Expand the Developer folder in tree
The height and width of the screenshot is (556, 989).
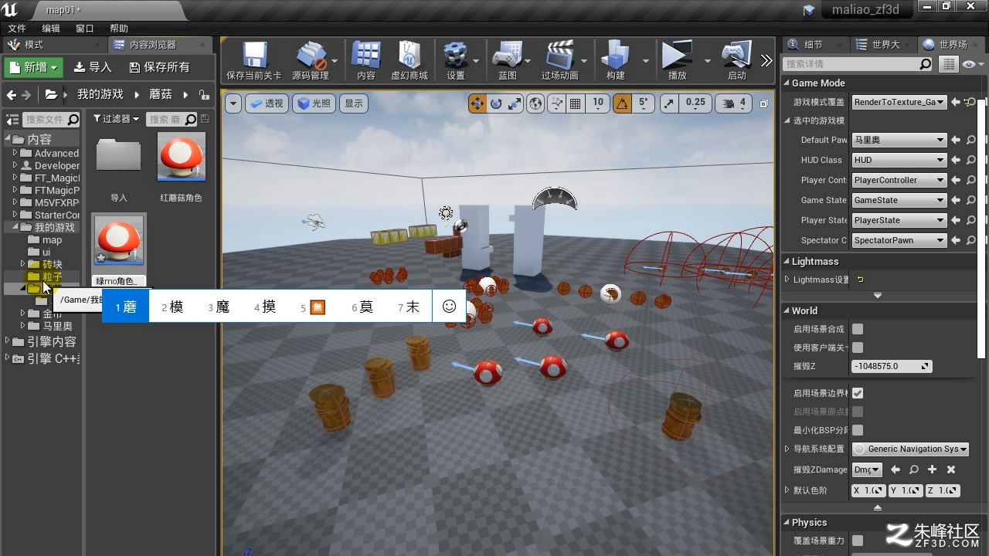(x=15, y=165)
